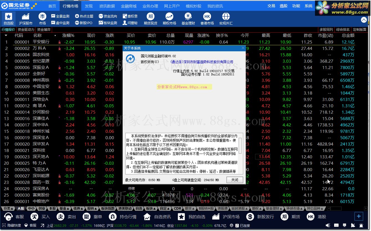The height and width of the screenshot is (231, 371).
Task: Open 资金流向 view
Action: tap(108, 16)
